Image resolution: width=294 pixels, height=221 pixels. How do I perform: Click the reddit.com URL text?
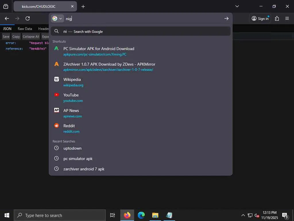[71, 132]
